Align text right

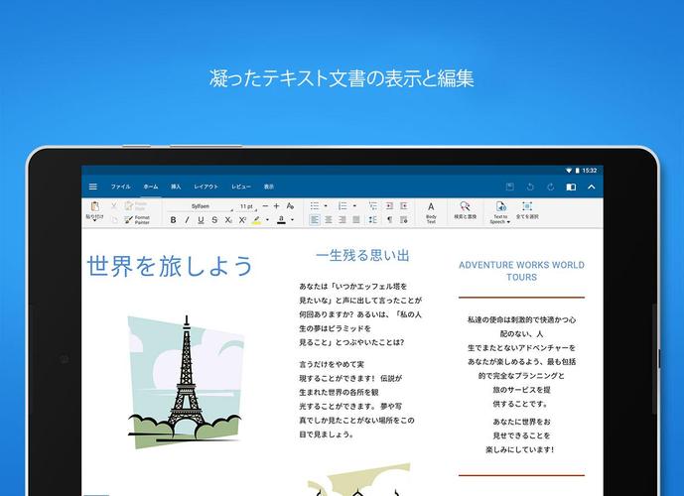coord(342,219)
